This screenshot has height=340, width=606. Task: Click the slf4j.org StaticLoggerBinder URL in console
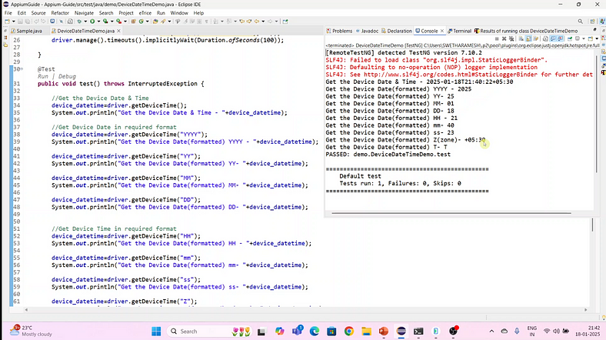pyautogui.click(x=451, y=75)
